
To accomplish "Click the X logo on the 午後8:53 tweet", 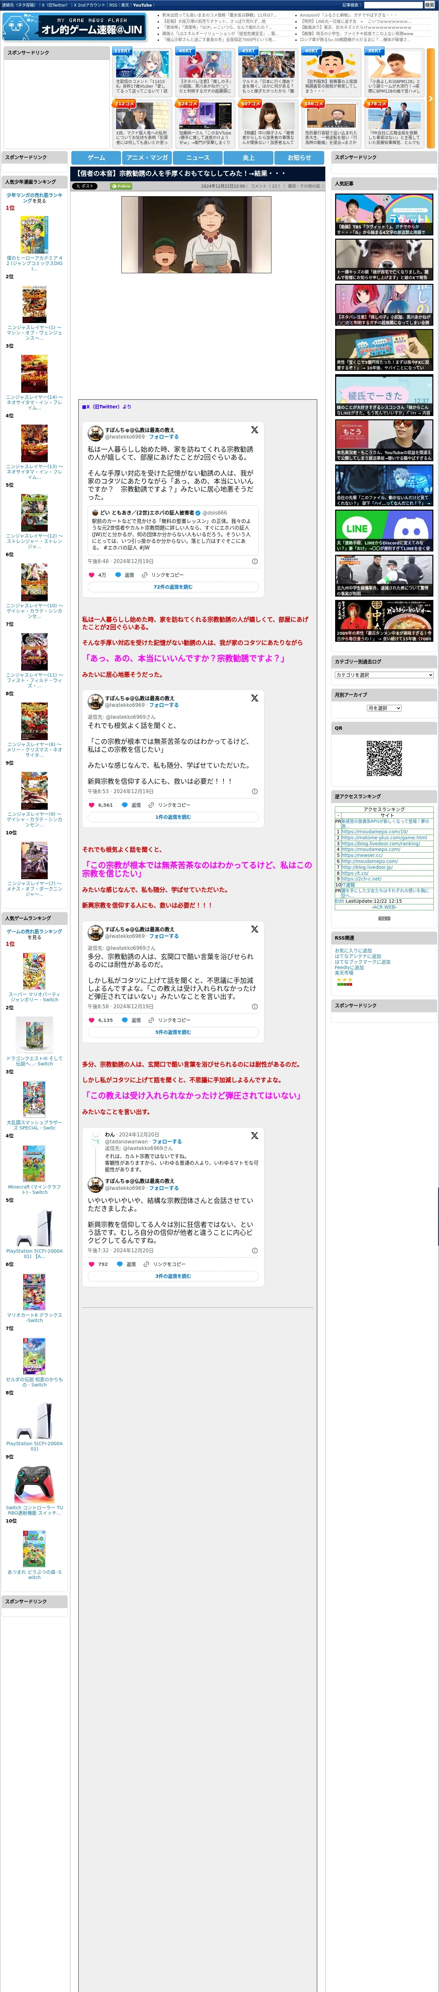I will coord(254,698).
